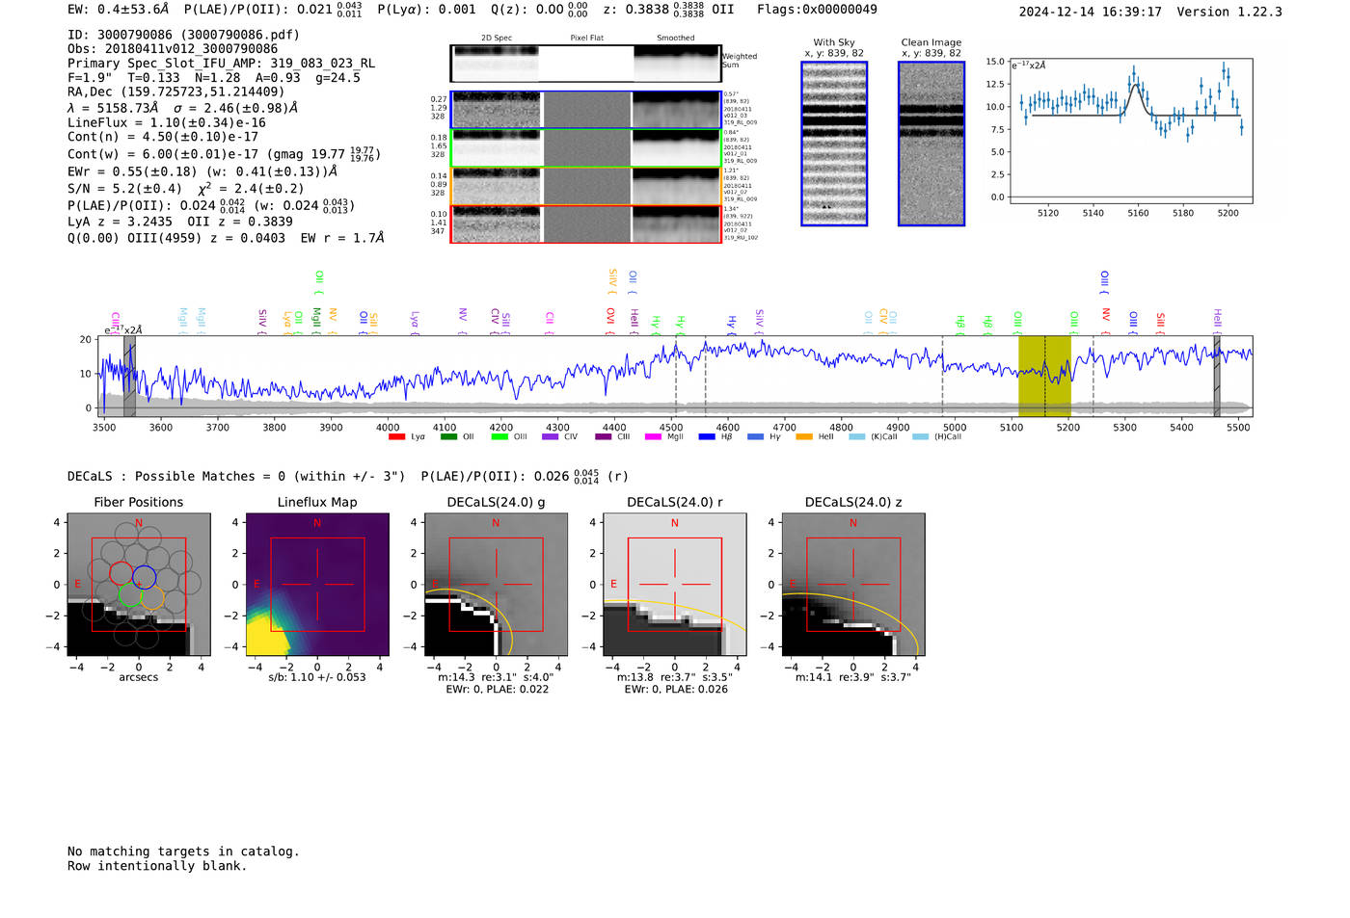Screen dimensions: 1350x918
Task: Select the CIV legend color box
Action: (550, 437)
